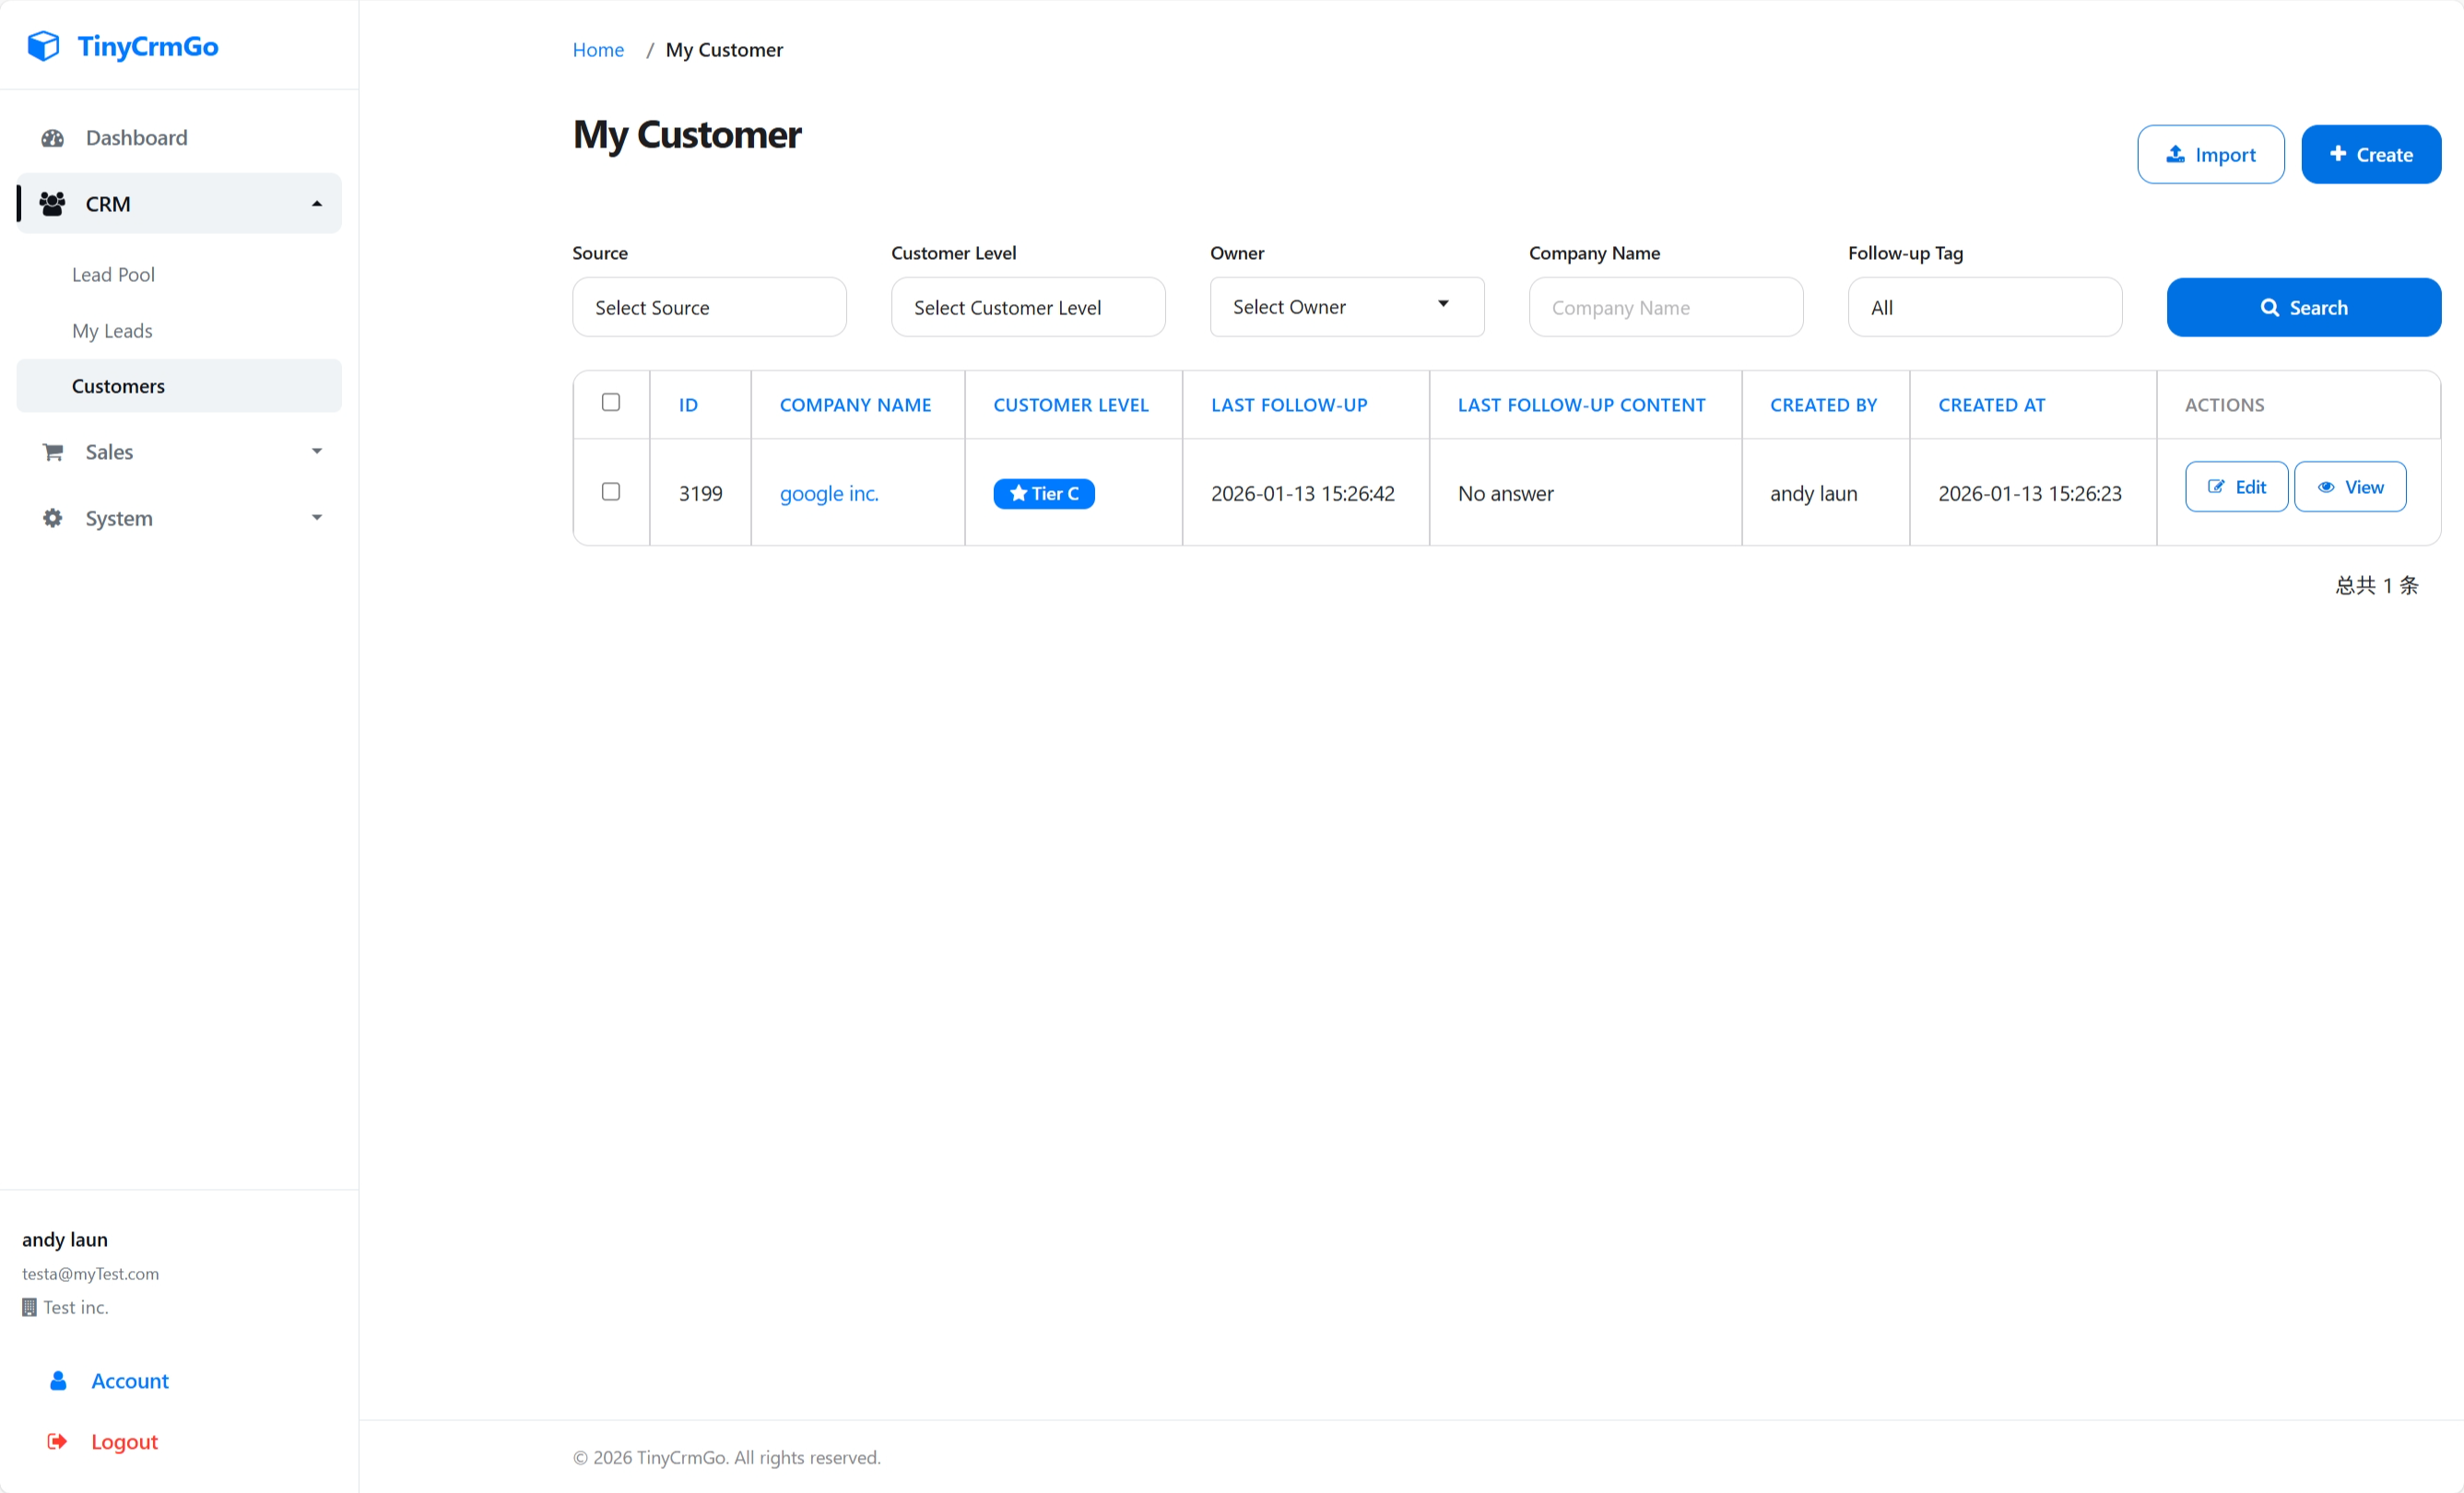The image size is (2464, 1493).
Task: Click the View eye icon in Actions column
Action: 2326,486
